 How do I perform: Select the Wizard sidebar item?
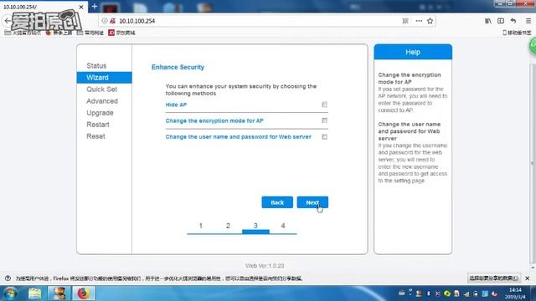click(x=104, y=78)
